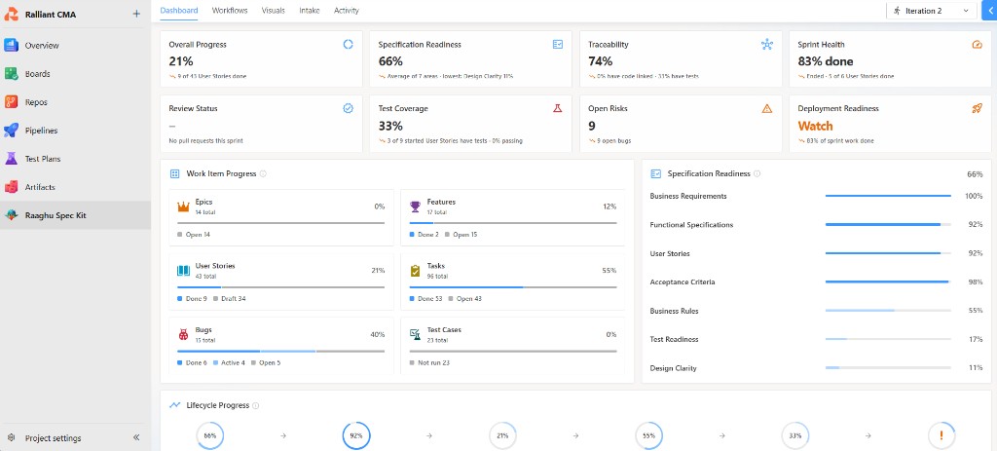Click "No pull requests this sprint" text
This screenshot has height=451, width=997.
click(x=205, y=140)
